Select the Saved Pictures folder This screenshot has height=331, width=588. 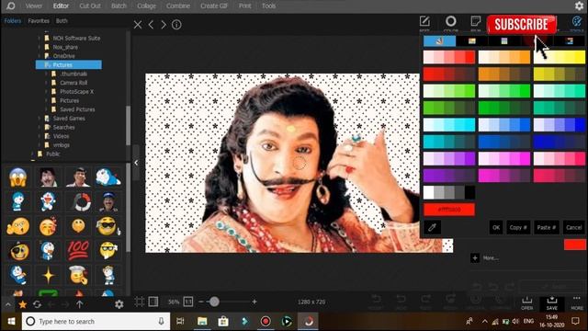tap(77, 109)
